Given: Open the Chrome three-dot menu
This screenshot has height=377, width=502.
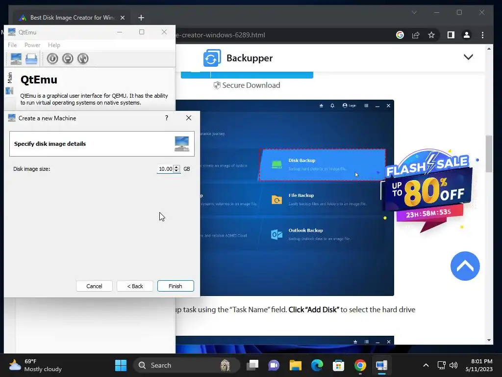Looking at the screenshot, I should tap(482, 35).
